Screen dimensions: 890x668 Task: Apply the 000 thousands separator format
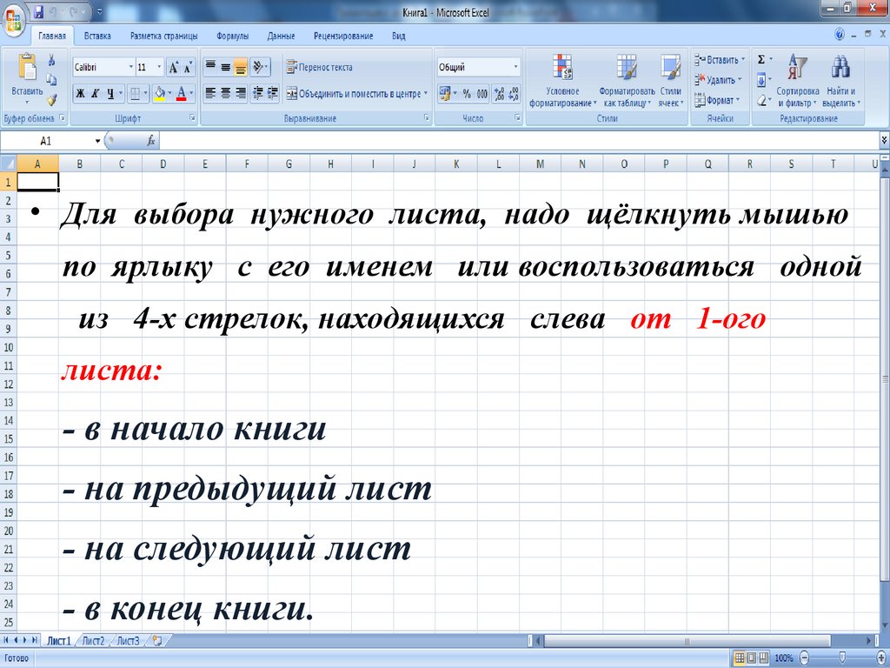coord(482,94)
